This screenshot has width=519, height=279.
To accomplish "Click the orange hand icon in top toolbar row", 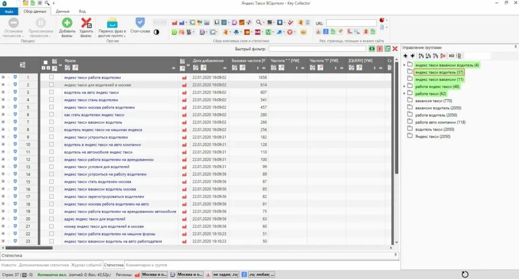I will click(300, 22).
